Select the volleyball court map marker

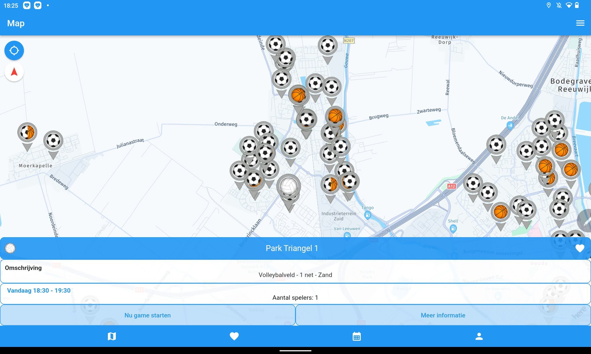click(x=289, y=186)
